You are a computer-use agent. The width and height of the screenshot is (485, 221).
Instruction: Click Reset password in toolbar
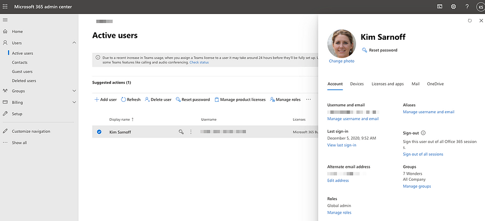point(193,99)
